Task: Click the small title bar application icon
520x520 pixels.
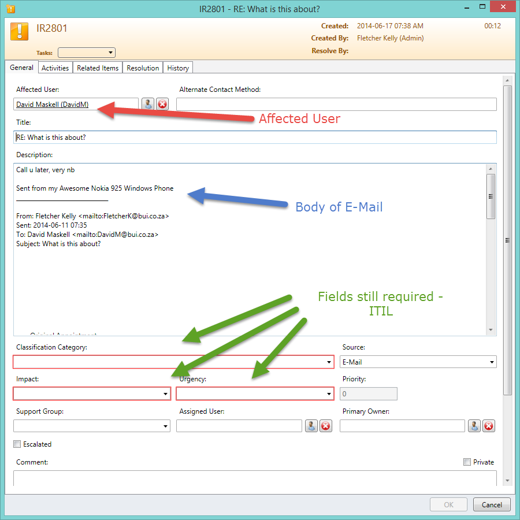Action: (10, 9)
